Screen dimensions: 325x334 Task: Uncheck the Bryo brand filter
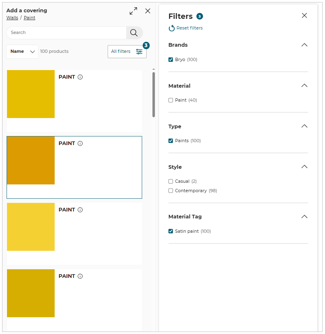point(171,59)
